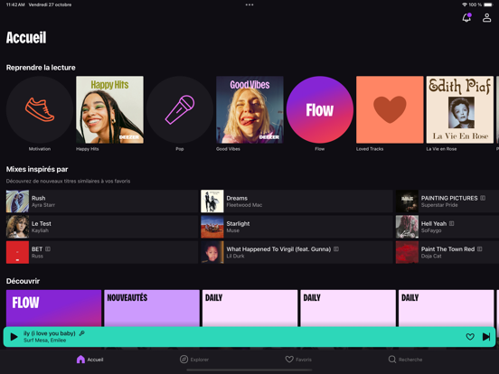Tap the Starlight album artwork
The image size is (499, 374).
pyautogui.click(x=212, y=227)
